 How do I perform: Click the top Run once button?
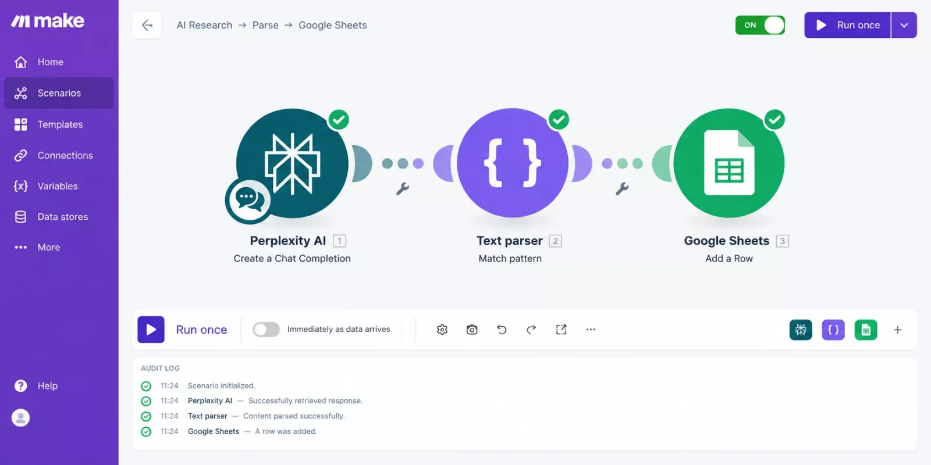pos(848,25)
